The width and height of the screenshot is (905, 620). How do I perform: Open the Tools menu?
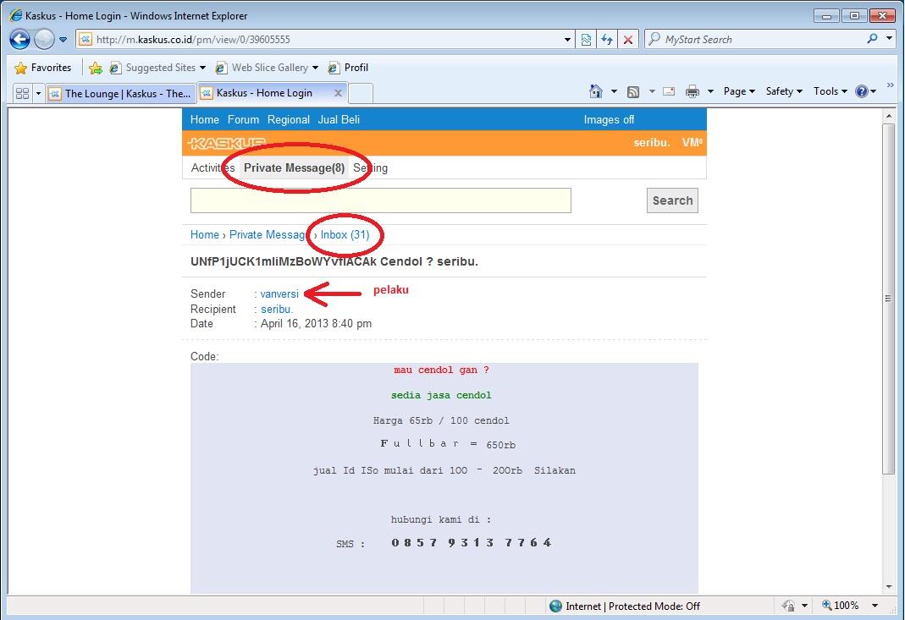830,91
